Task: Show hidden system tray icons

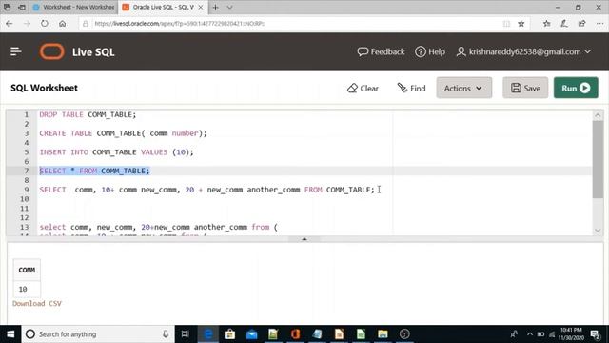Action: (529, 334)
